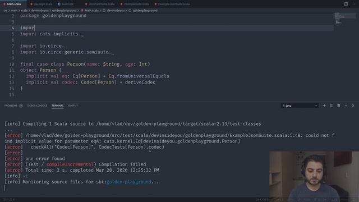Select the TERMINAL panel tab
Viewport: 359px width, 202px height.
click(x=57, y=105)
